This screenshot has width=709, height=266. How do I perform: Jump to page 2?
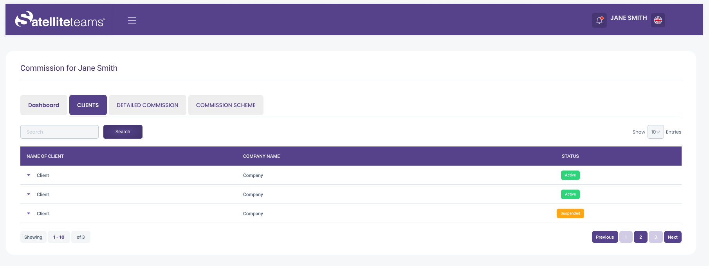coord(640,237)
